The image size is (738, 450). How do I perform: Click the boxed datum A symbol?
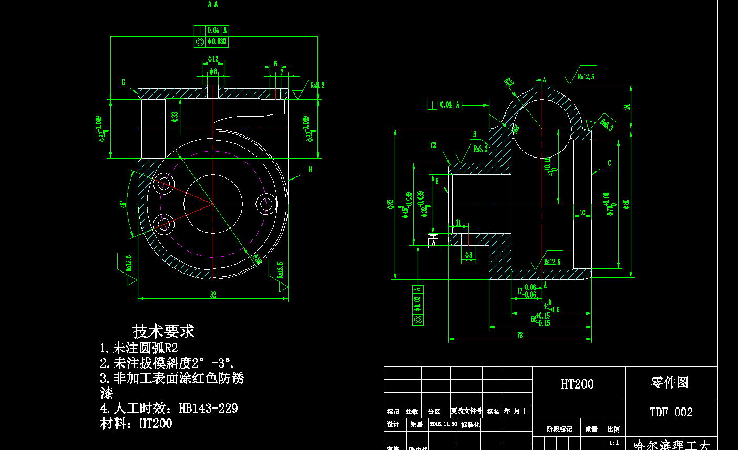(433, 243)
